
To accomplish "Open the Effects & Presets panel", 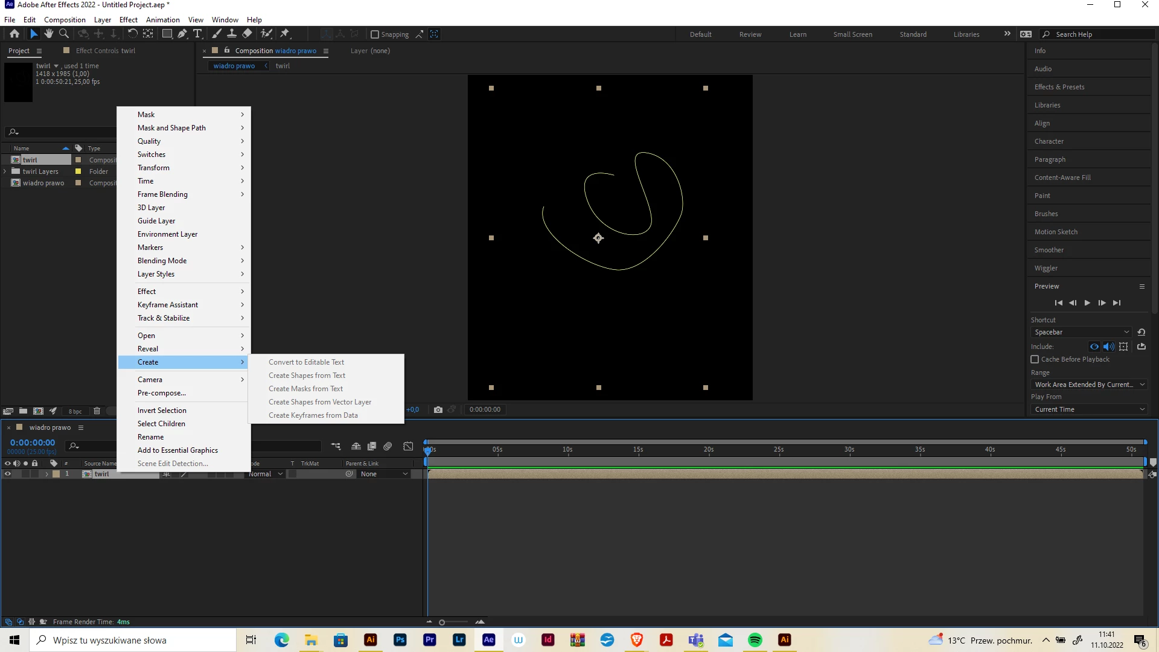I will [x=1059, y=87].
